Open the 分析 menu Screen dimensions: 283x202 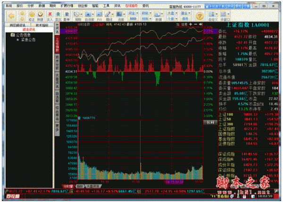click(31, 6)
